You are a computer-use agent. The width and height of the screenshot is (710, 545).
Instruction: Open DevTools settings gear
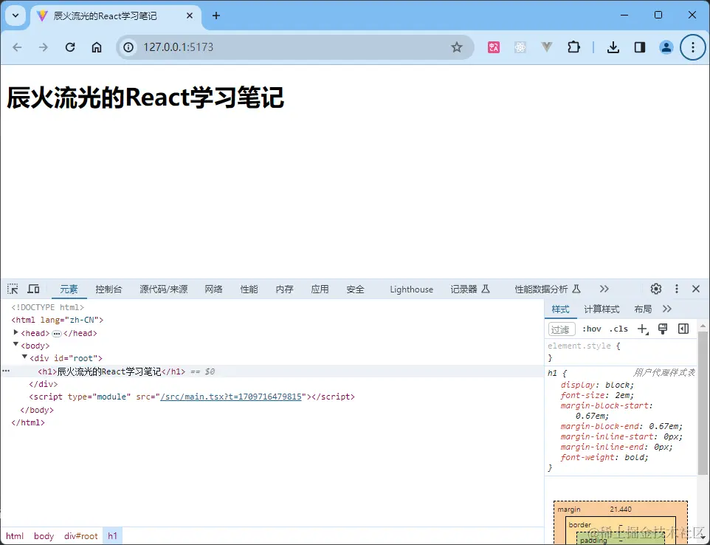click(655, 289)
